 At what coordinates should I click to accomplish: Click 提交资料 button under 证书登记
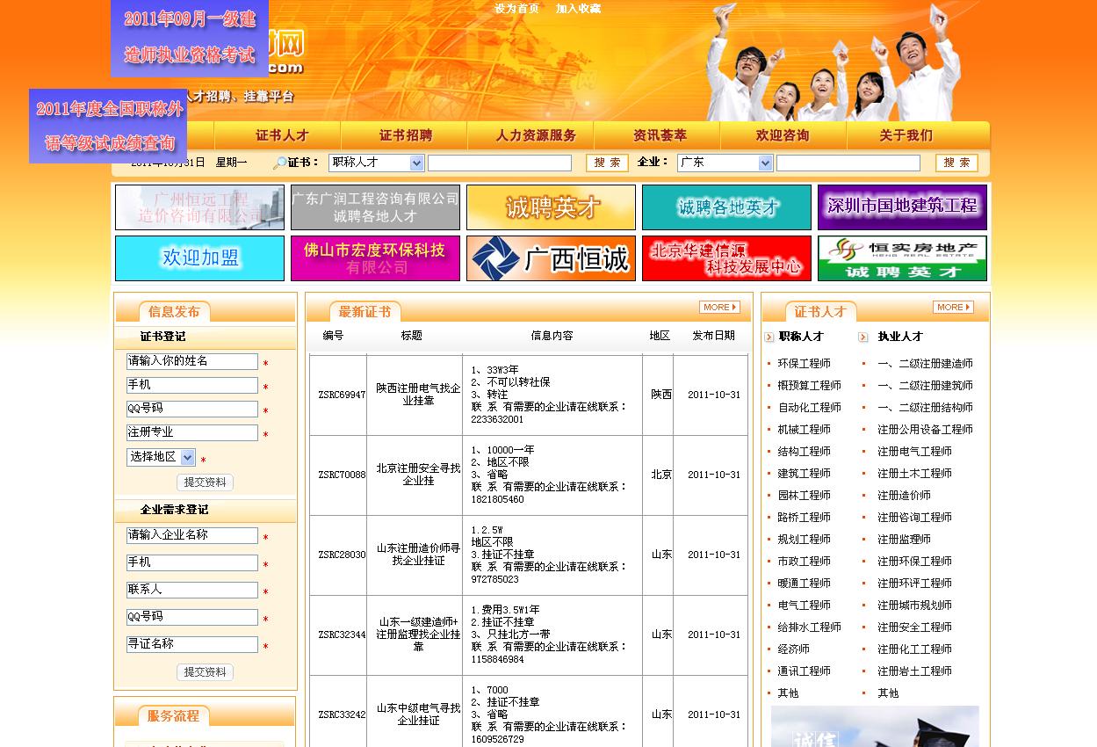click(x=205, y=482)
